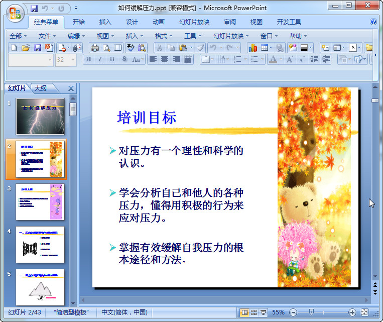Image resolution: width=383 pixels, height=322 pixels.
Task: Zoom in with the plus button
Action: (352, 312)
